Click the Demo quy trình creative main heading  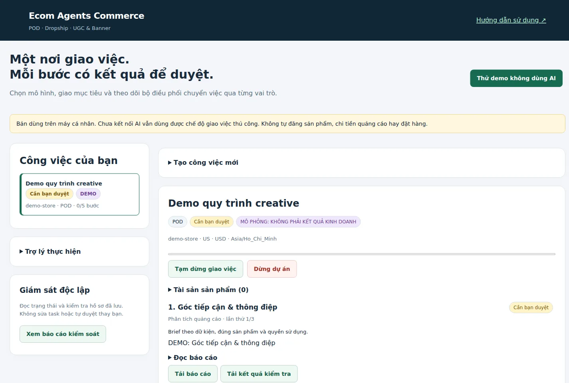(234, 203)
